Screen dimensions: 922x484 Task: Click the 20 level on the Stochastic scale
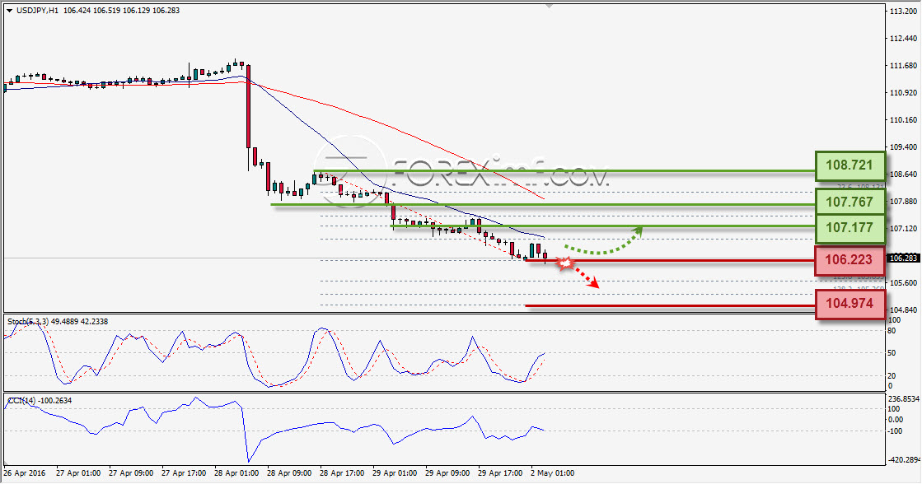tap(892, 376)
